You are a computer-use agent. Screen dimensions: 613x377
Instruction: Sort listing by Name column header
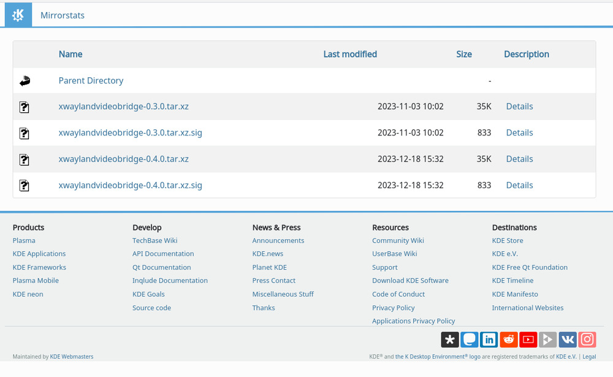[x=70, y=54]
